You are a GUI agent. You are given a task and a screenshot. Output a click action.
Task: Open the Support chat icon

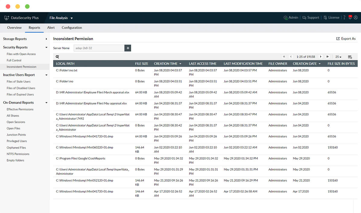[x=305, y=17]
